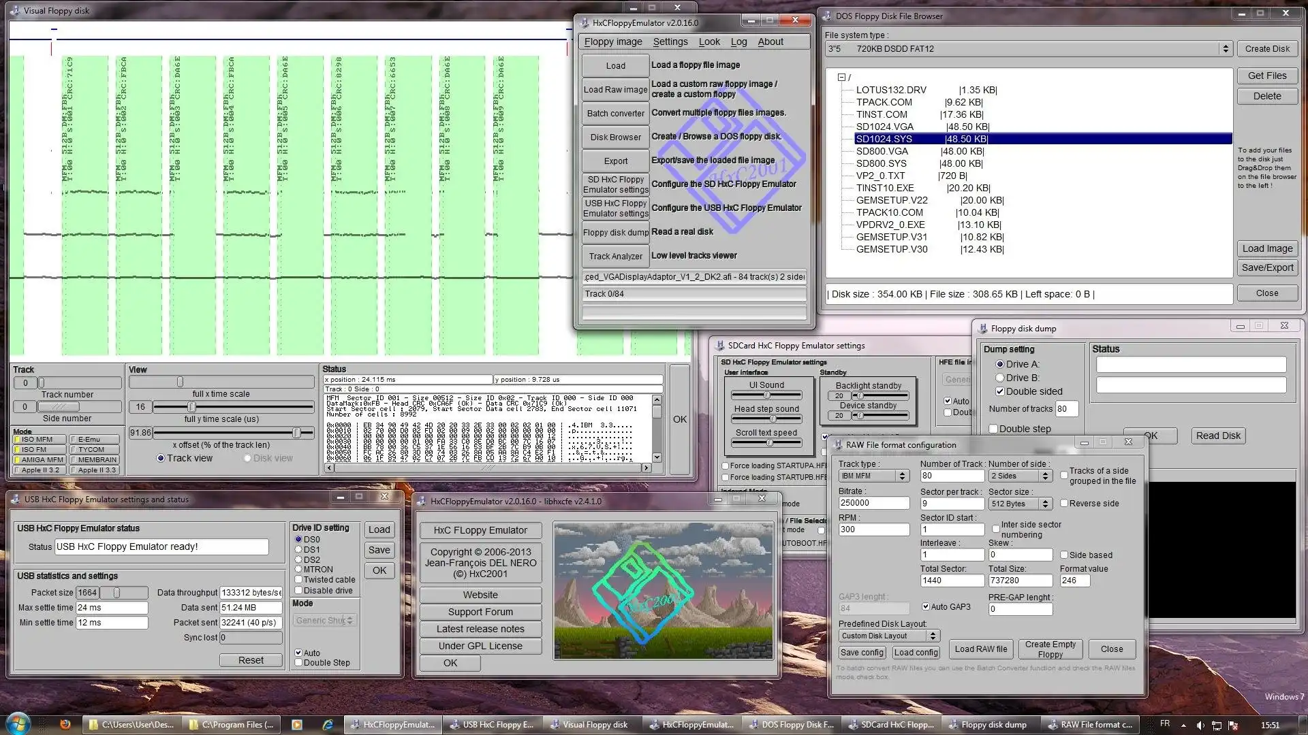Switch to the Settings tab in HxCFloppyEmulator
The width and height of the screenshot is (1308, 735).
tap(669, 42)
